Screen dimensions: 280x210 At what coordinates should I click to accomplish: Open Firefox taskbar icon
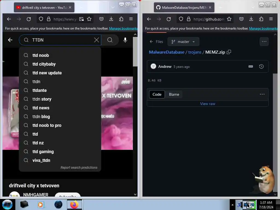[x=74, y=205]
